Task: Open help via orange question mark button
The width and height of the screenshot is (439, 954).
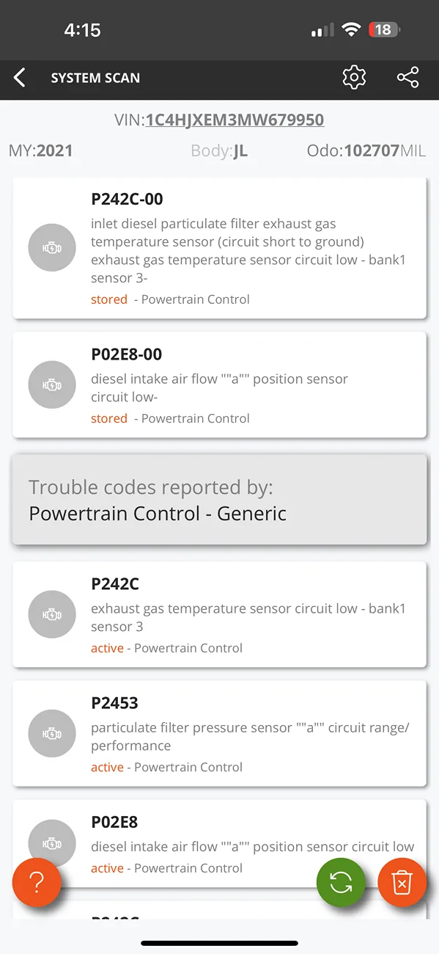Action: pos(37,883)
